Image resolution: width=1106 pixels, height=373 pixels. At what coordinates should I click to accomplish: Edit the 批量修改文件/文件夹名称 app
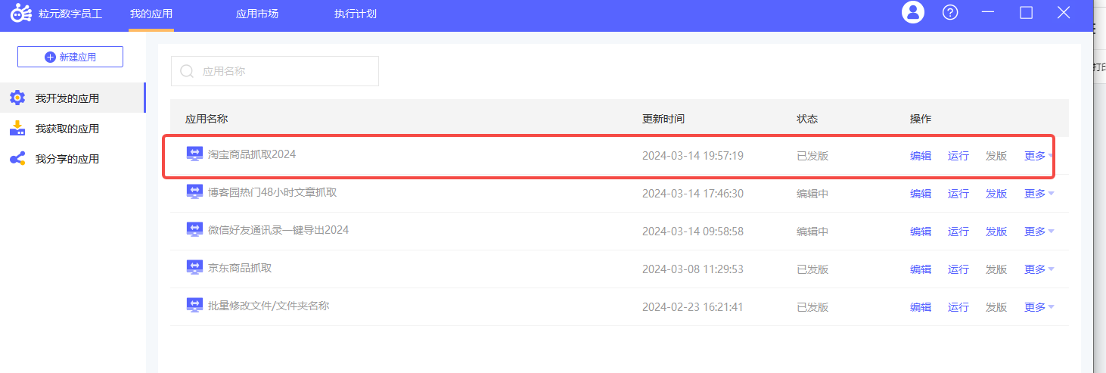(x=921, y=307)
